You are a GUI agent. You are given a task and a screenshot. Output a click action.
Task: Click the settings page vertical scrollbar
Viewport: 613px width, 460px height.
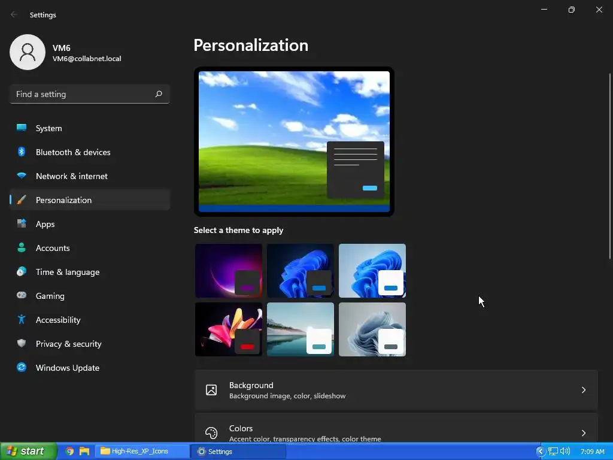(x=610, y=166)
